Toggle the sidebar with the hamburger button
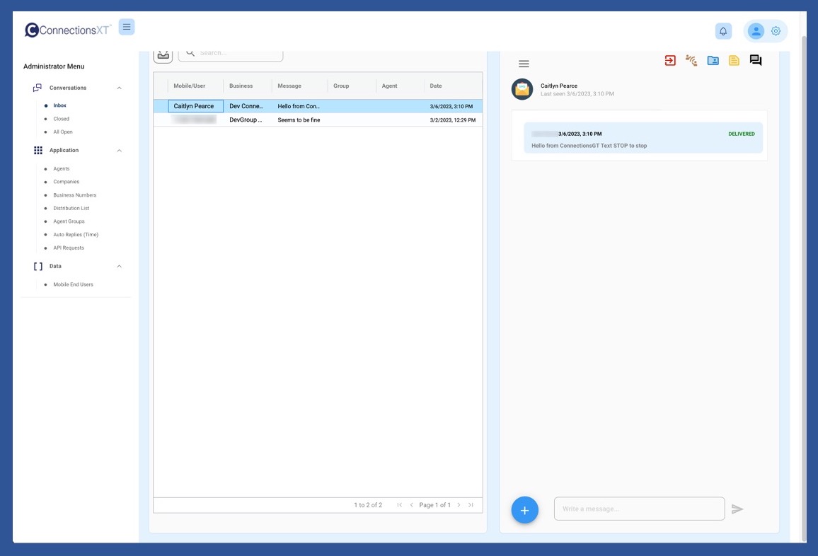818x556 pixels. point(127,28)
